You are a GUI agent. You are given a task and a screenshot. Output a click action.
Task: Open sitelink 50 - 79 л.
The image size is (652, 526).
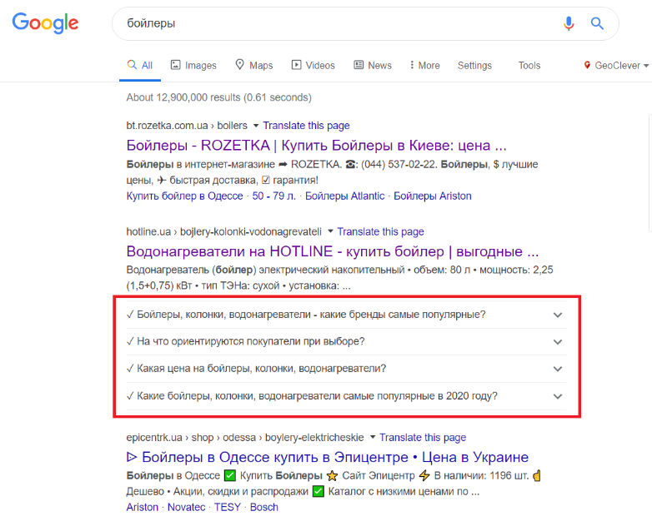click(x=274, y=196)
